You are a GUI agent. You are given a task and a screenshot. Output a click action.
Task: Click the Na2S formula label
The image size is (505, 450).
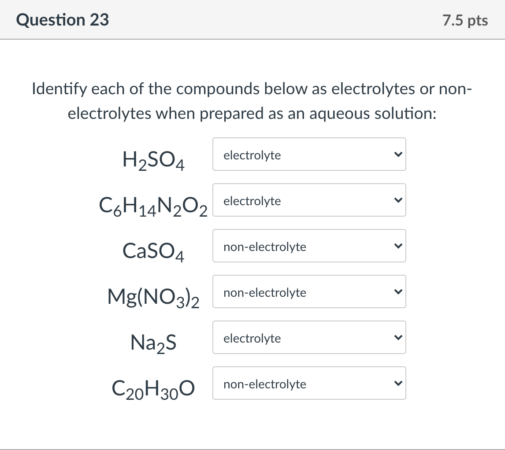coord(153,343)
